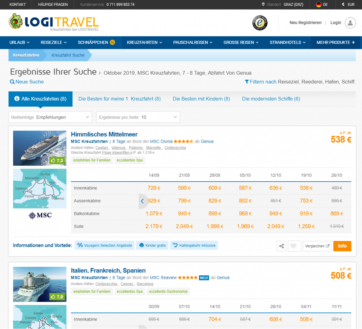Click the Italien, Frankreich, Spanien cruise title

(x=108, y=270)
